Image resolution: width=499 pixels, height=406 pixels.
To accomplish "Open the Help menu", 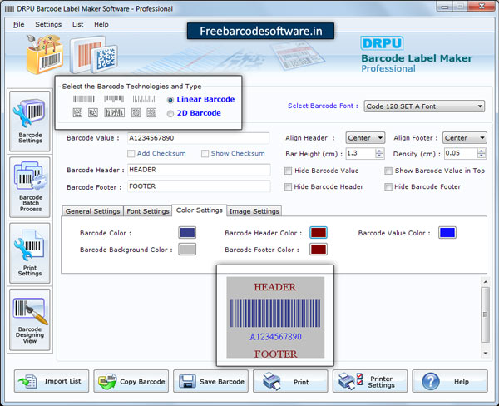I will pyautogui.click(x=101, y=24).
